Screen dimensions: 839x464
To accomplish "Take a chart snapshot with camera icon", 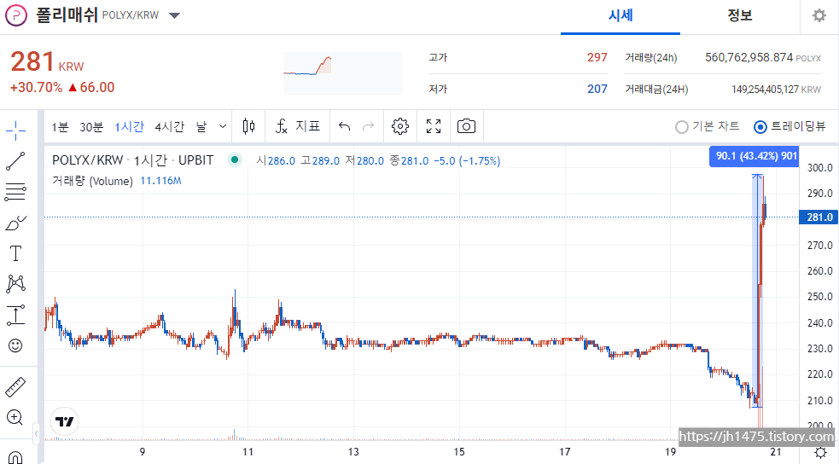I will tap(466, 126).
